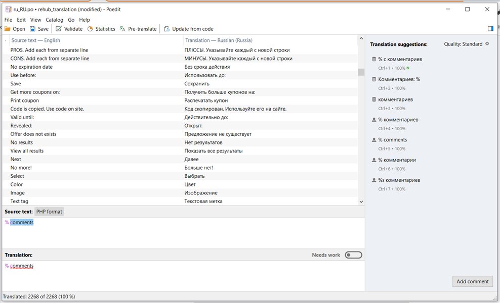Open suggestion quality settings gear

(x=487, y=44)
